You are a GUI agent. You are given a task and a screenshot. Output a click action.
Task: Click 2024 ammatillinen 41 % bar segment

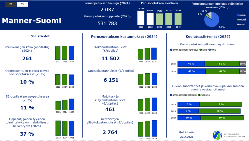191,71
